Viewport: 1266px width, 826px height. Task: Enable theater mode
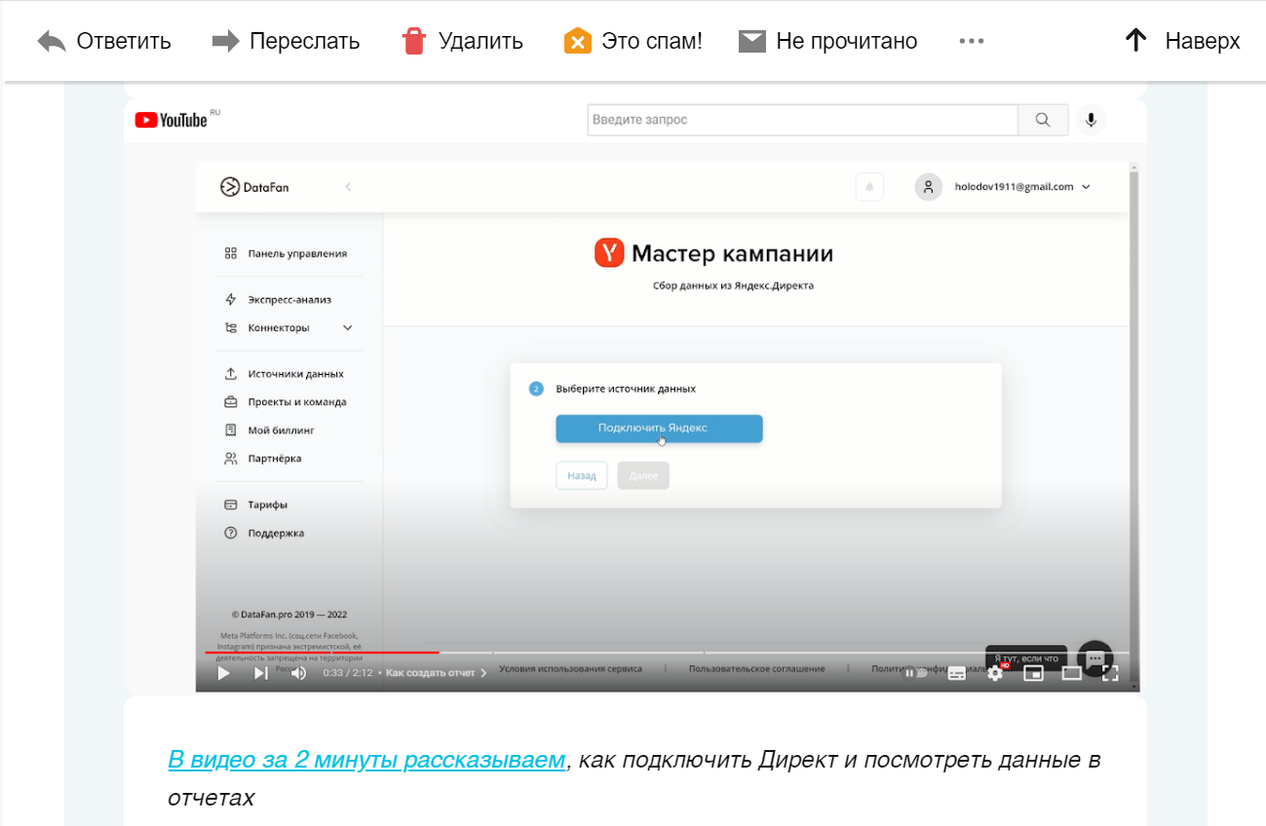1072,673
